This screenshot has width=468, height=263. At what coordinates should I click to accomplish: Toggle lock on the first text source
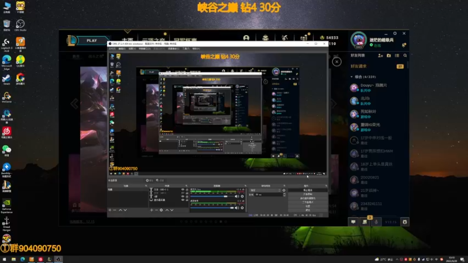coord(187,189)
